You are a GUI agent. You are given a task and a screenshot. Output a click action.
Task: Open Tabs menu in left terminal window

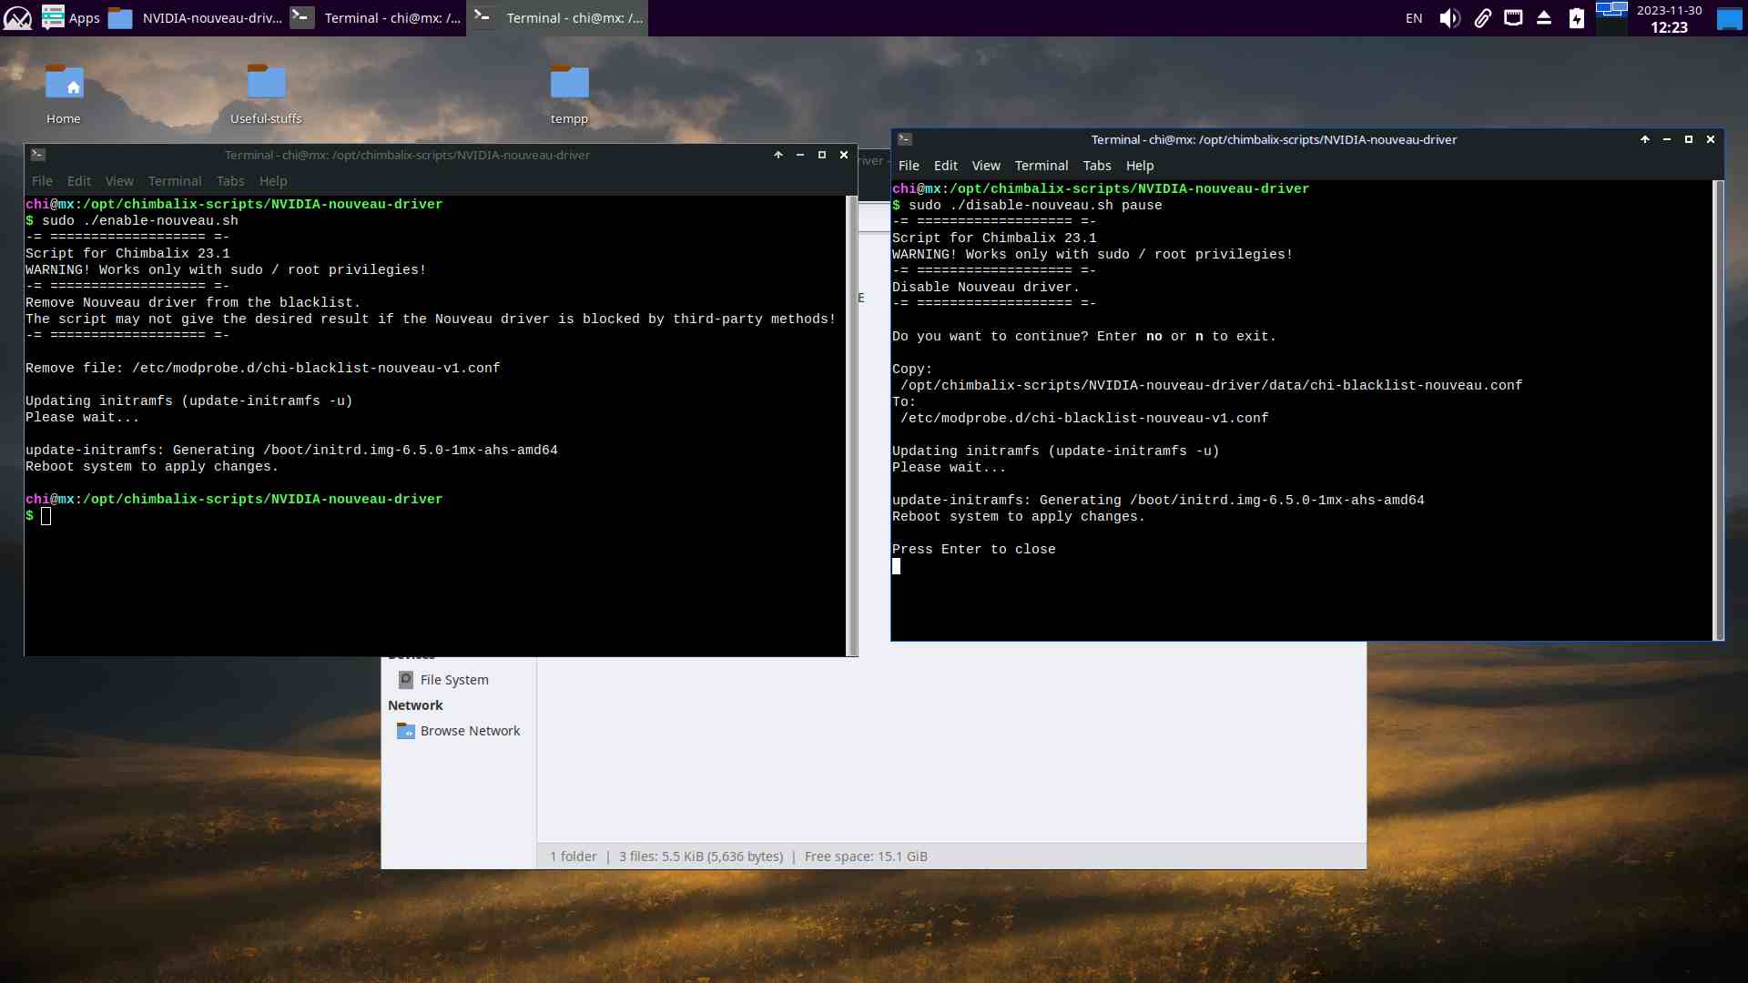click(230, 181)
